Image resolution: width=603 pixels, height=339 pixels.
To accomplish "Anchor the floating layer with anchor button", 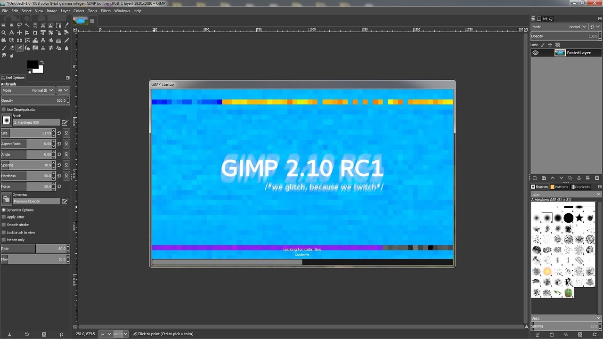I will click(x=579, y=178).
